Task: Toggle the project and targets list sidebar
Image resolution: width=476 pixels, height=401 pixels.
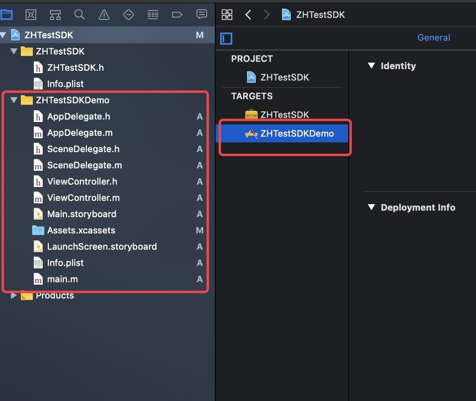Action: pos(226,39)
